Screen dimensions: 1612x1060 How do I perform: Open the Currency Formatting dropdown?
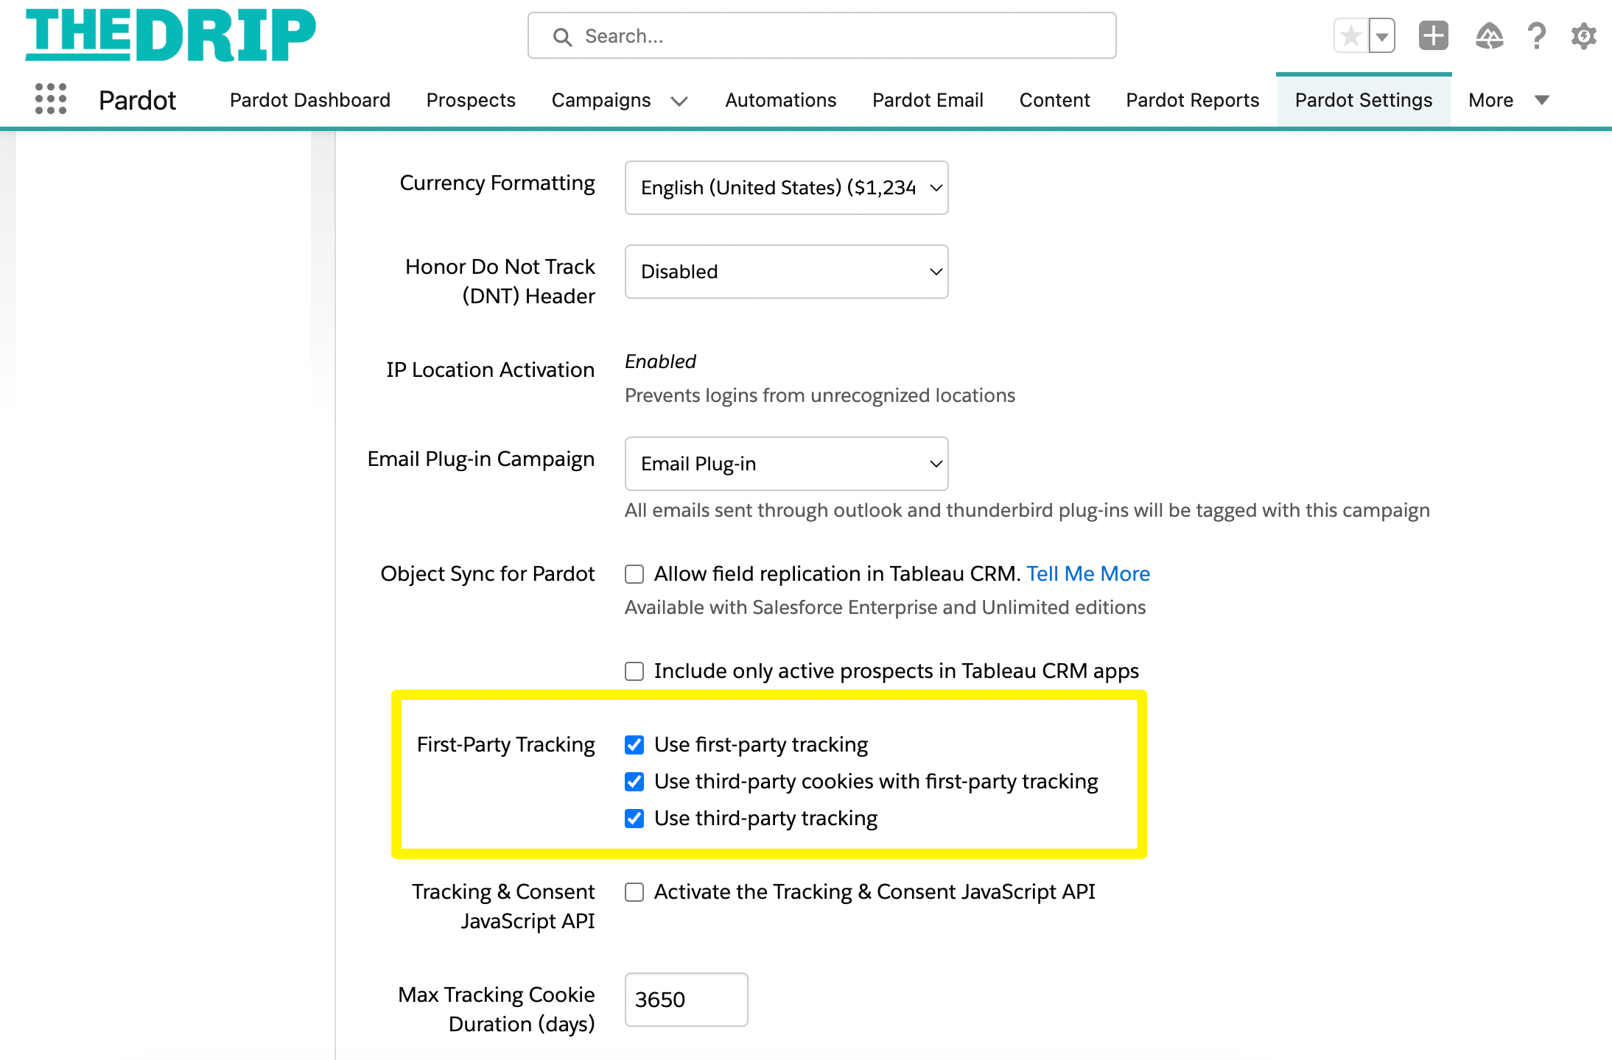click(x=786, y=188)
